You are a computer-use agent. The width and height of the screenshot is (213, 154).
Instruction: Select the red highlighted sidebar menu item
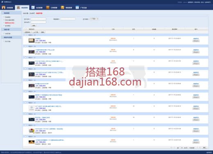[x=9, y=23]
